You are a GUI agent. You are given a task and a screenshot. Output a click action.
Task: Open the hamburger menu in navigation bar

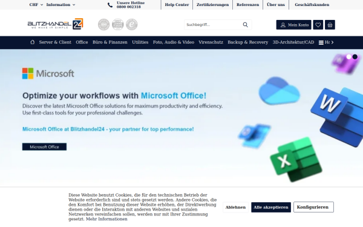[x=321, y=42]
